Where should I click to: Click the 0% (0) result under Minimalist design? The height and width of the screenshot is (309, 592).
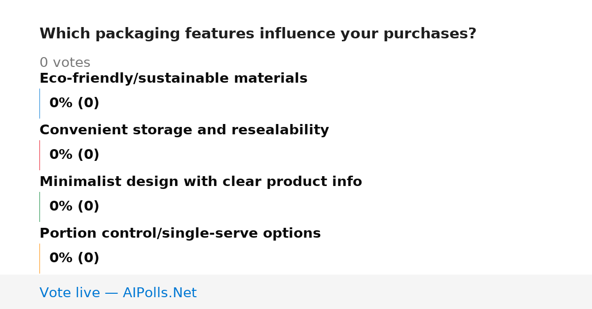tap(74, 207)
